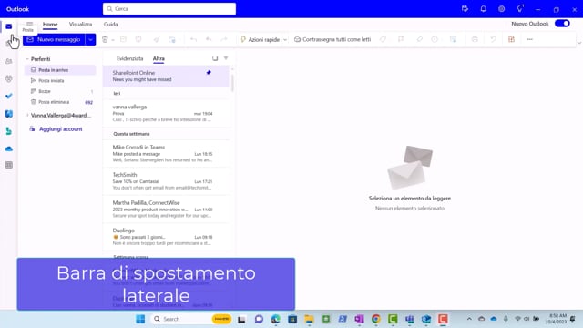This screenshot has width=583, height=328.
Task: Click the Archive icon in the ribbon
Action: point(123,39)
